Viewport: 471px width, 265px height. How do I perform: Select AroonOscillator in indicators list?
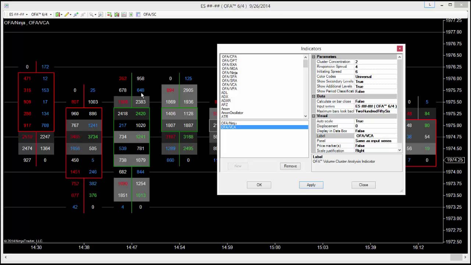point(232,113)
